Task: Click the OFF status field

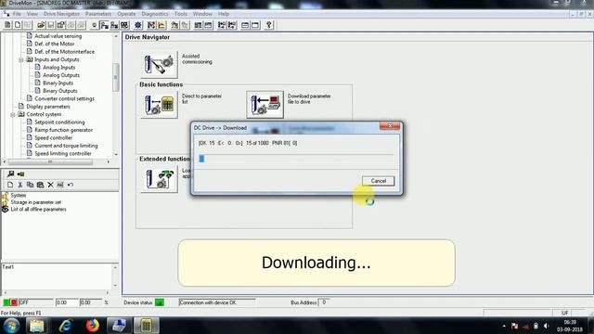Action: click(35, 302)
